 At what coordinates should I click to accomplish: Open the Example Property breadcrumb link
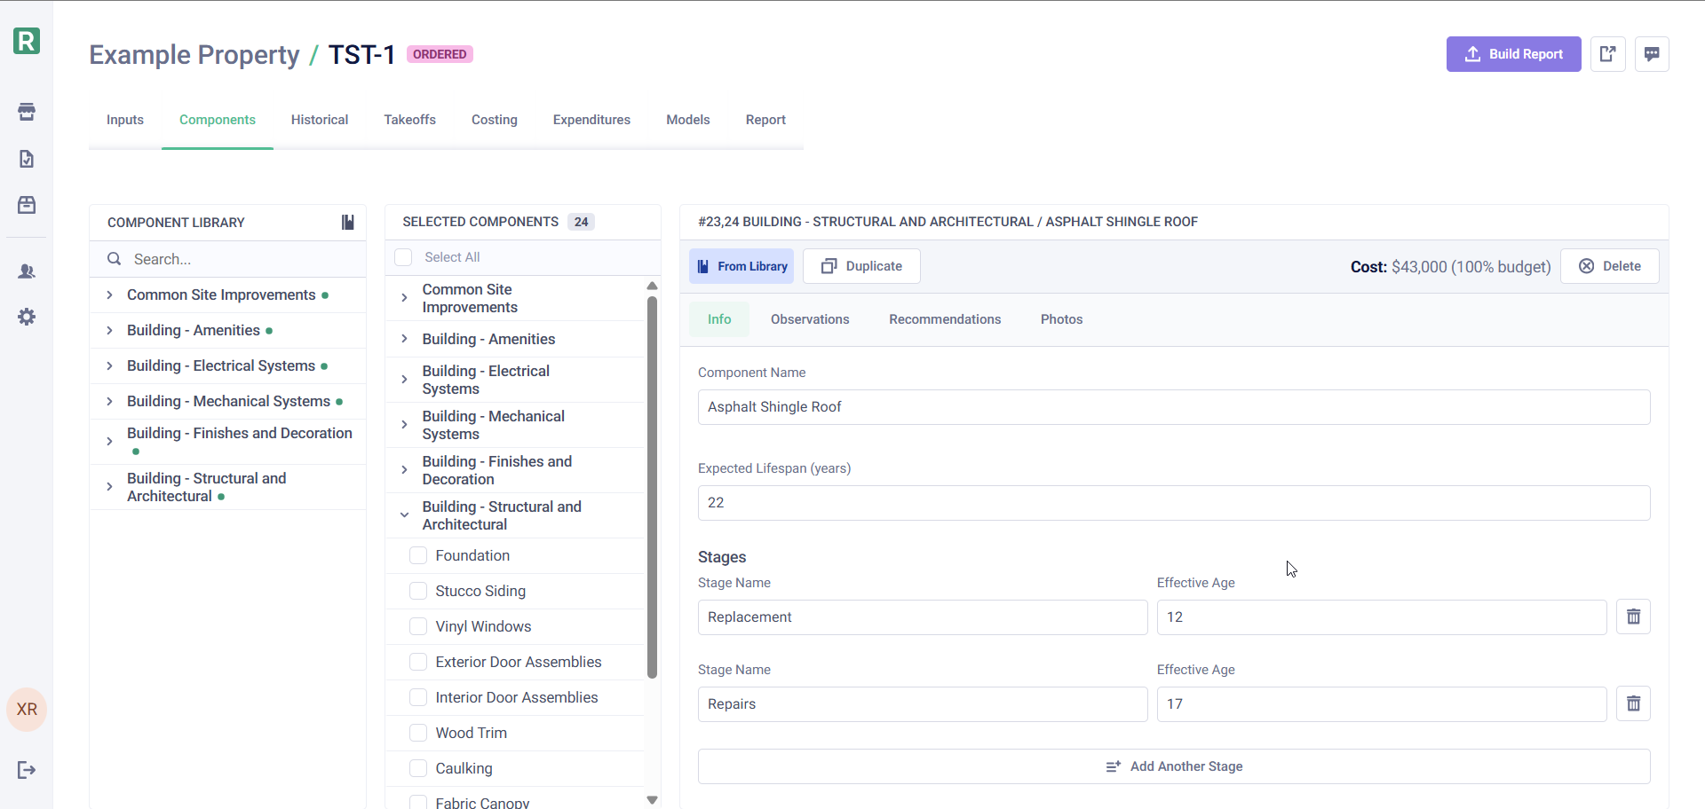[194, 55]
